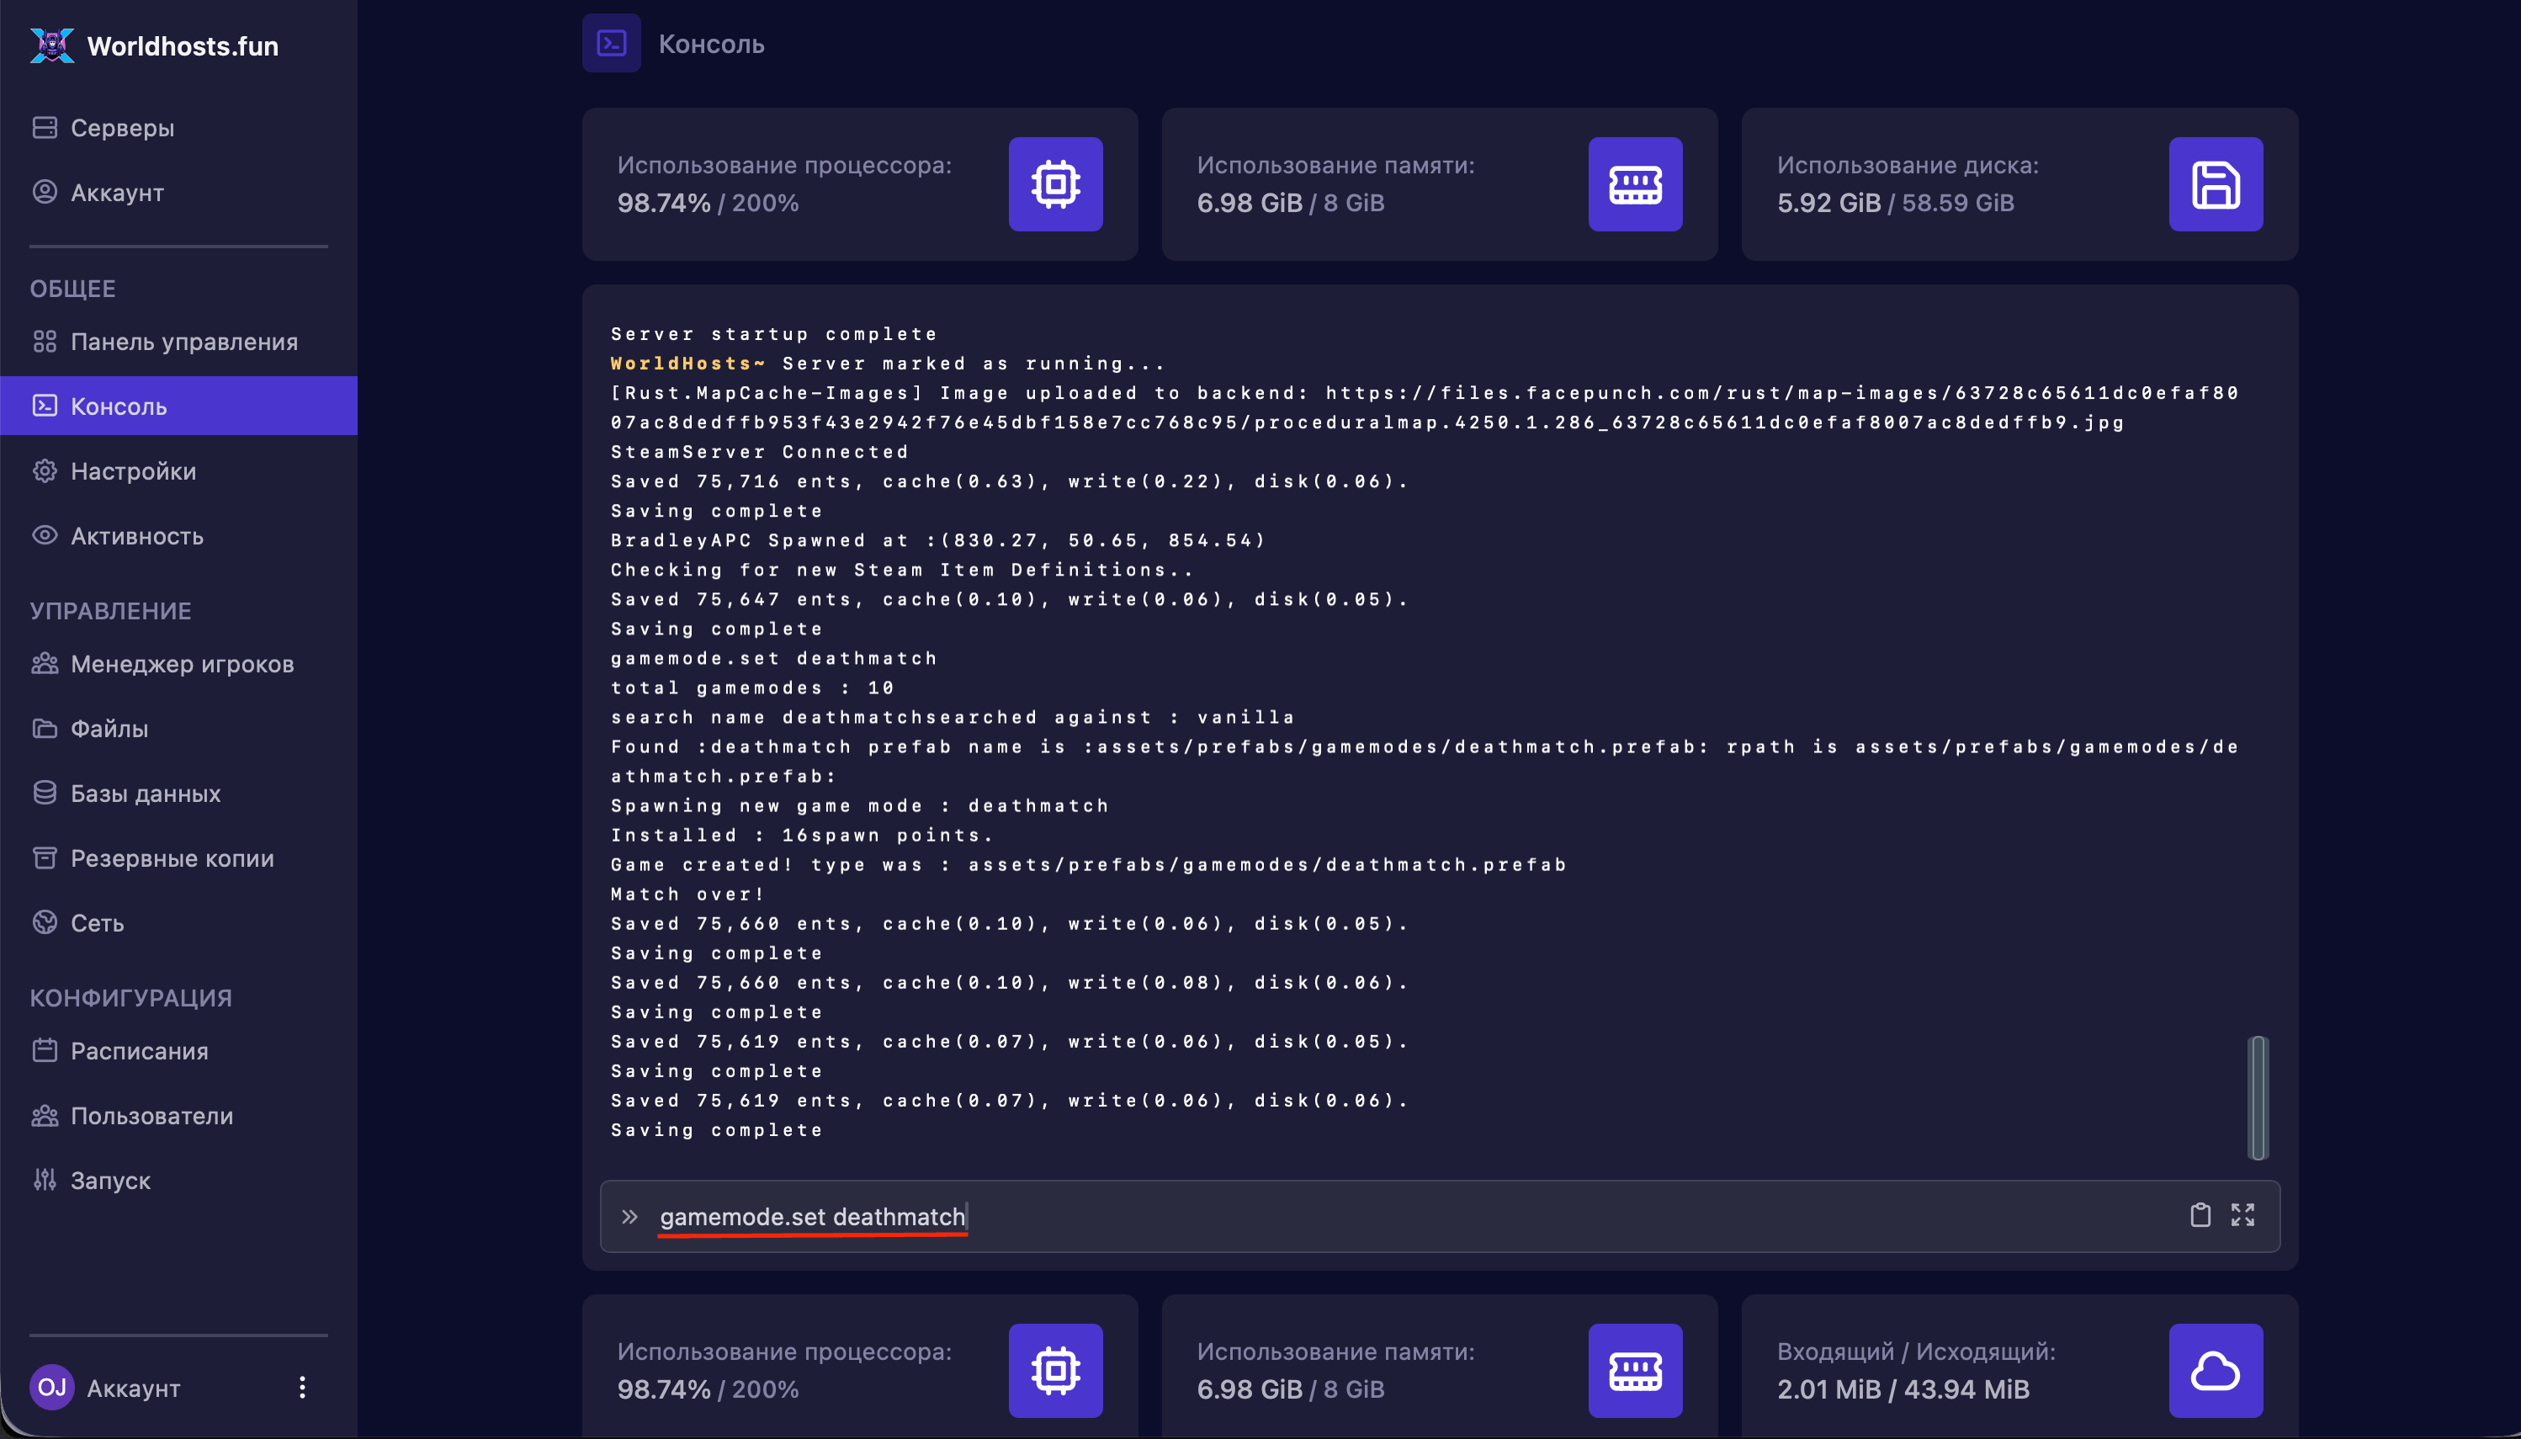Click bottom memory usage RAM icon
Viewport: 2521px width, 1439px height.
tap(1636, 1370)
